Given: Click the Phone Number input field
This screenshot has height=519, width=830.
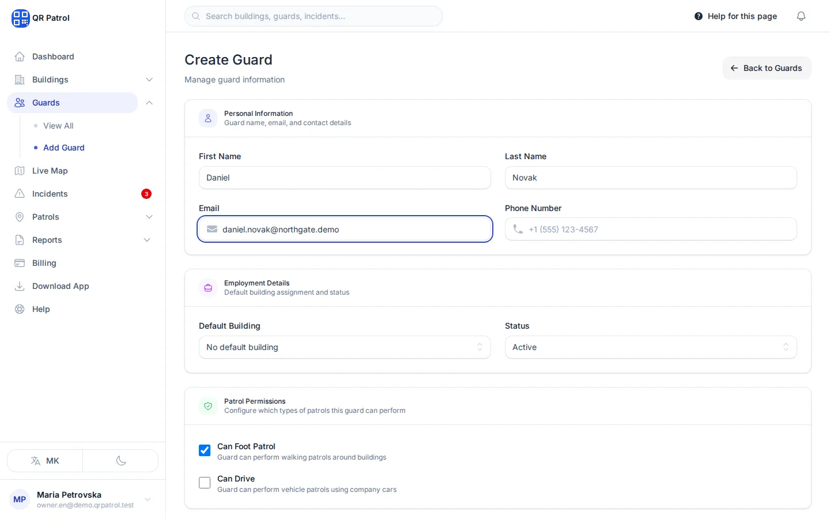Looking at the screenshot, I should click(651, 229).
